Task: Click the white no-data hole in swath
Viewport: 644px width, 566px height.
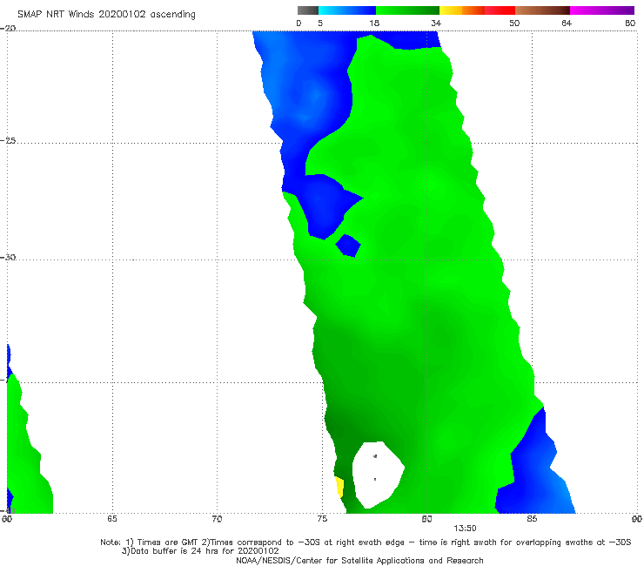Action: [379, 475]
